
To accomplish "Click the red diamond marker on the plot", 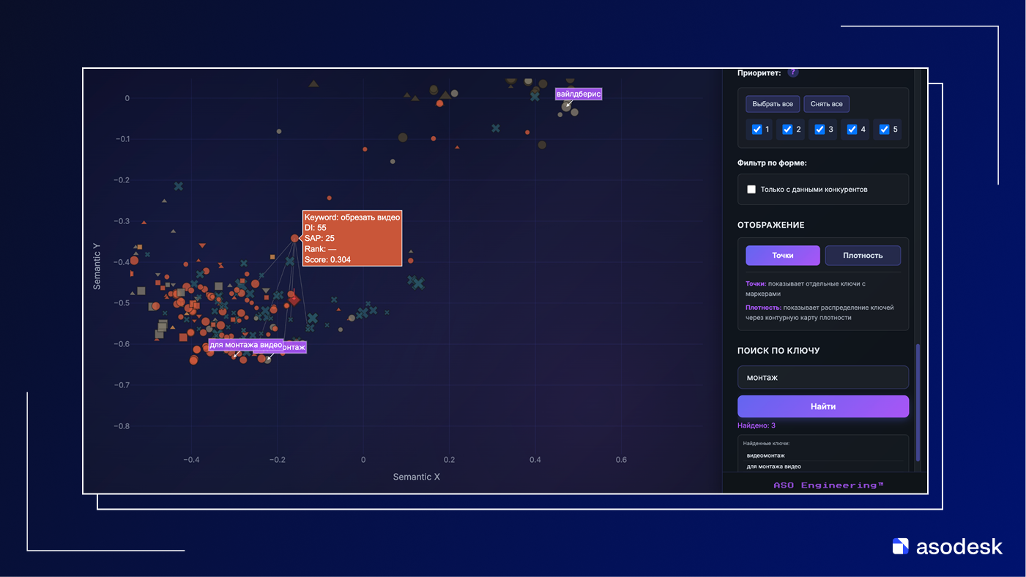I will click(294, 299).
